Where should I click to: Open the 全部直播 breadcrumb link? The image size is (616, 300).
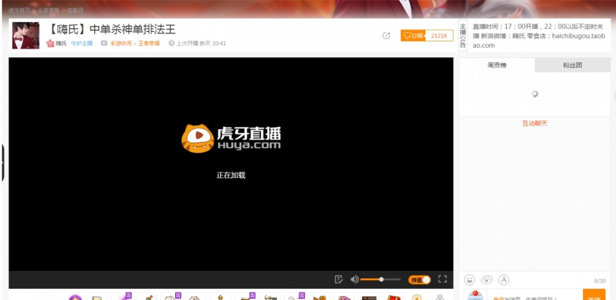[x=48, y=11]
